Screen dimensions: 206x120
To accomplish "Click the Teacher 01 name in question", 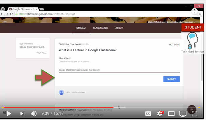I will [x=75, y=44].
